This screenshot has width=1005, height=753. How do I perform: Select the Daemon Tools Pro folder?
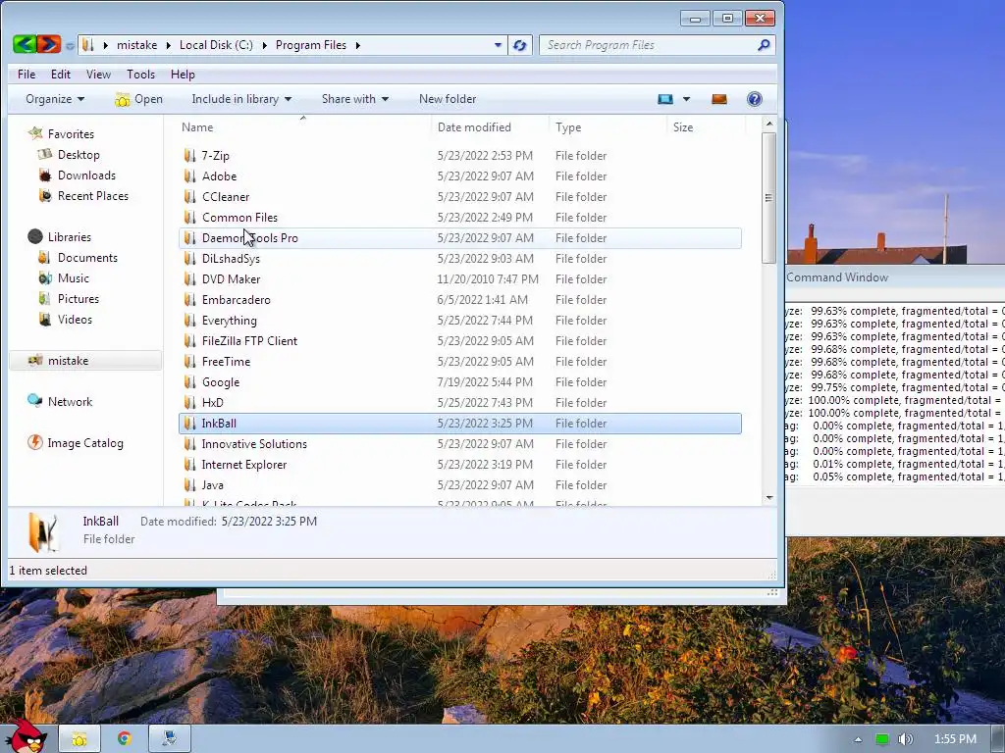click(459, 237)
